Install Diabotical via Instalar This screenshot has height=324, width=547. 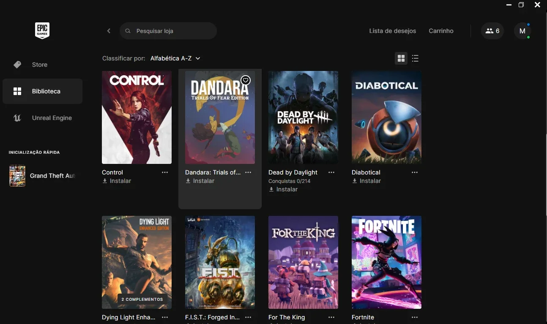pyautogui.click(x=366, y=181)
